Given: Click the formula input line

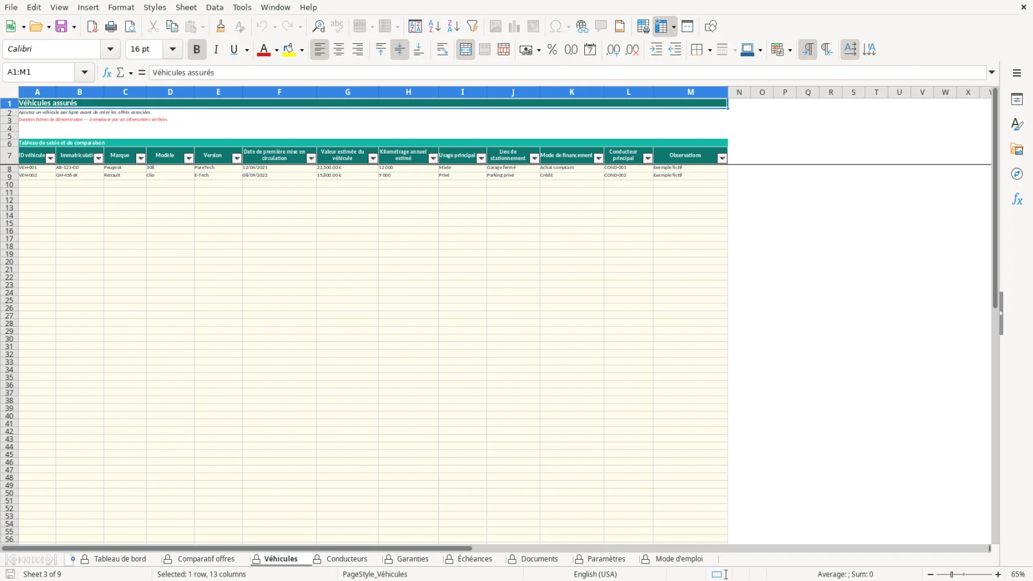Looking at the screenshot, I should (x=567, y=72).
